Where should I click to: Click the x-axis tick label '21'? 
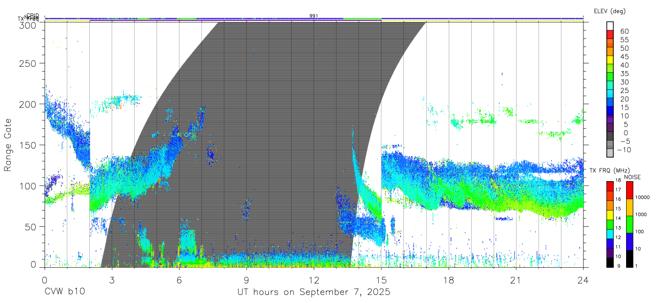(x=516, y=280)
